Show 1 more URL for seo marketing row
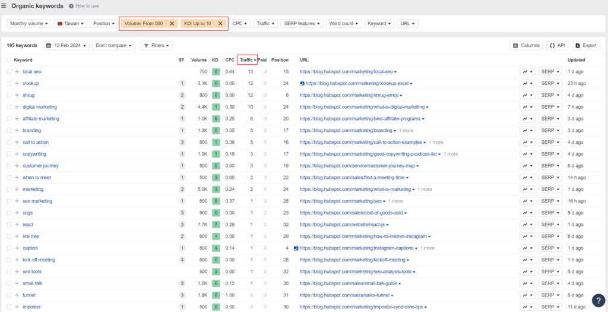 pos(395,201)
